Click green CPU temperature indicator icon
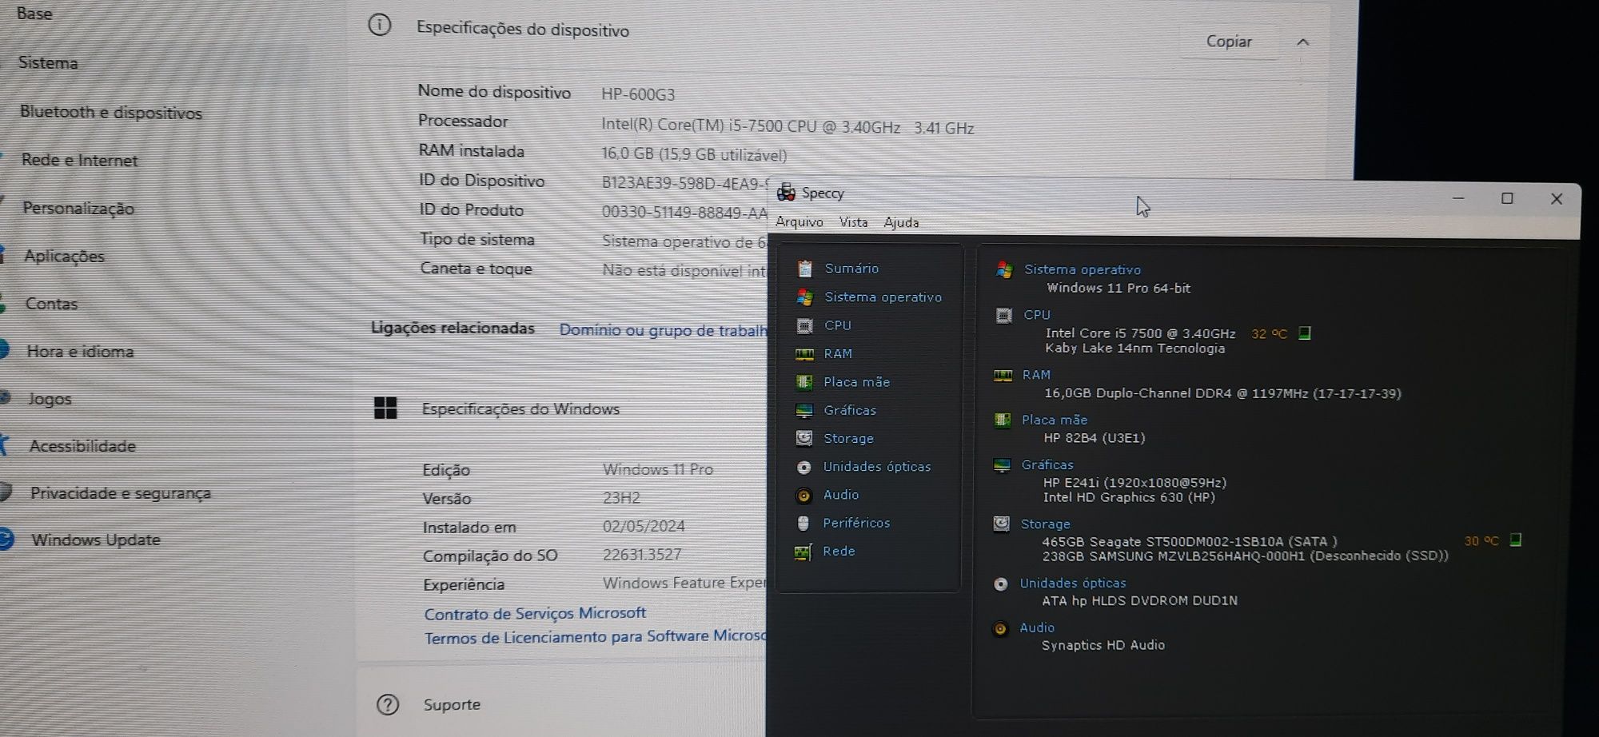This screenshot has height=737, width=1599. 1305,333
